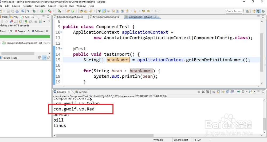Open the Edit menu
This screenshot has height=142, width=267.
pyautogui.click(x=7, y=6)
